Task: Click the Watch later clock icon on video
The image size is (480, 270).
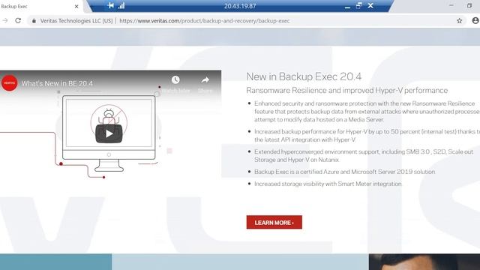Action: [175, 80]
